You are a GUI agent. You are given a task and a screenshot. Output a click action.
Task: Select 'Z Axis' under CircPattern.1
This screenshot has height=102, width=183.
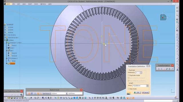pos(14,61)
